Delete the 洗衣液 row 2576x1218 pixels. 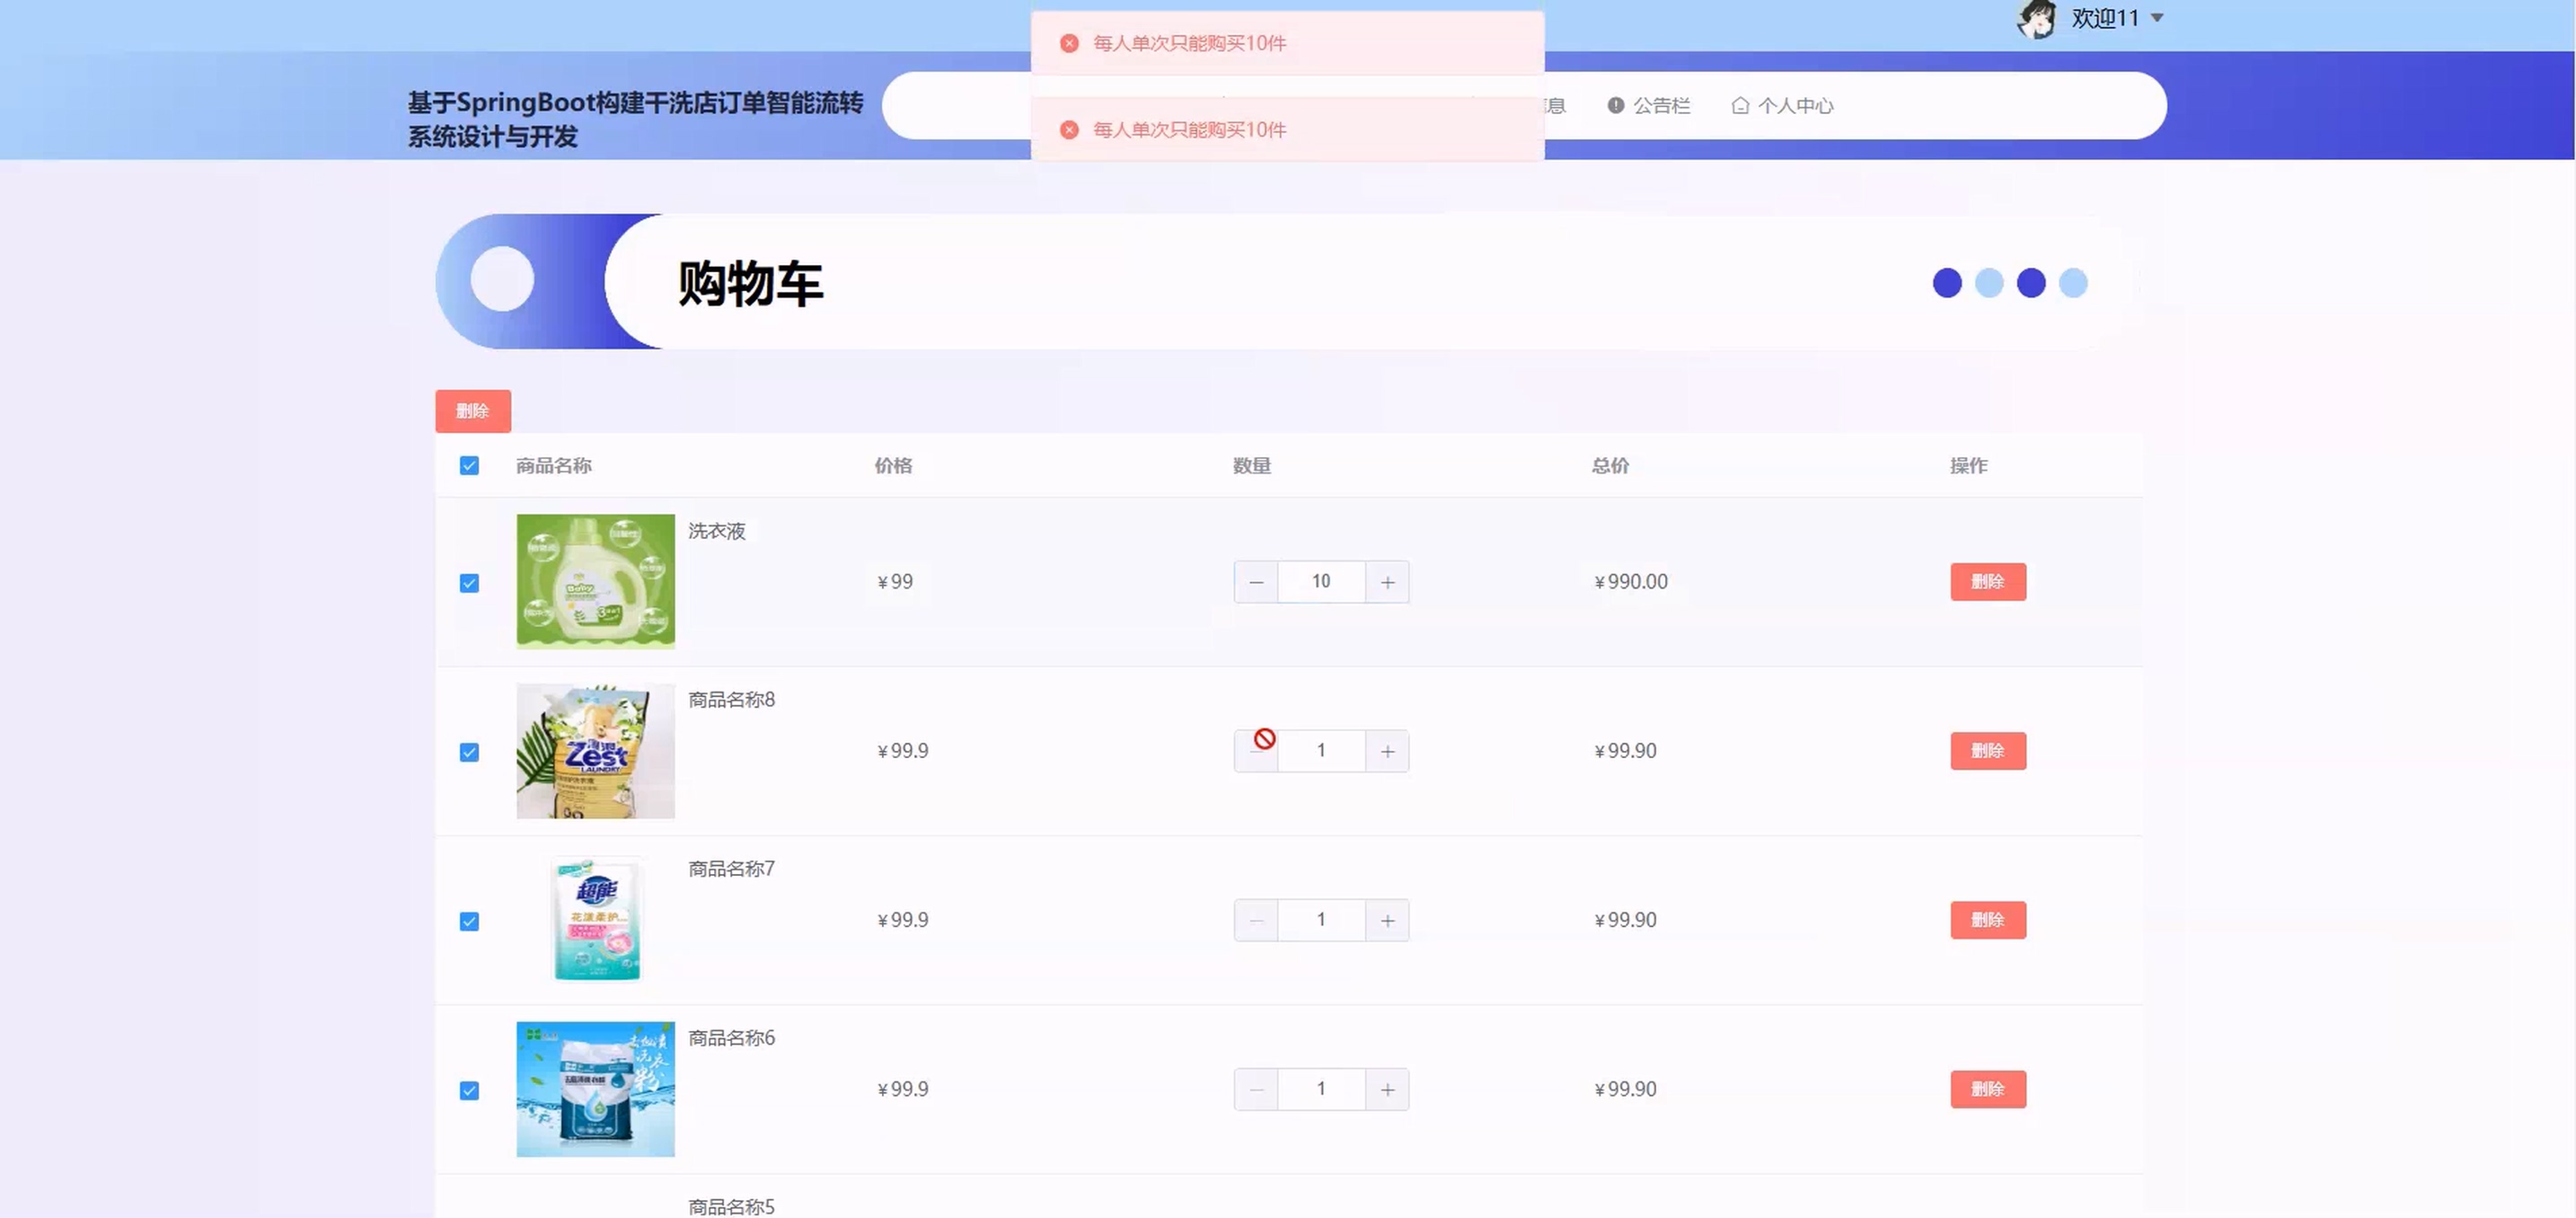[1987, 582]
